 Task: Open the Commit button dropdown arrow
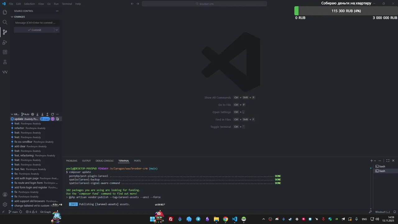[x=57, y=30]
